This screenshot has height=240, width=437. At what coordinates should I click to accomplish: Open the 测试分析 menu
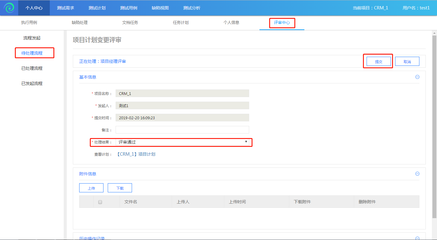(192, 8)
